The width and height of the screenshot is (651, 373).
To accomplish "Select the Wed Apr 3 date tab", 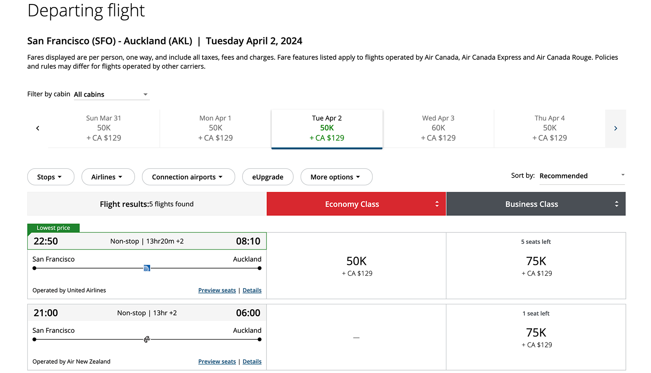I will click(438, 128).
